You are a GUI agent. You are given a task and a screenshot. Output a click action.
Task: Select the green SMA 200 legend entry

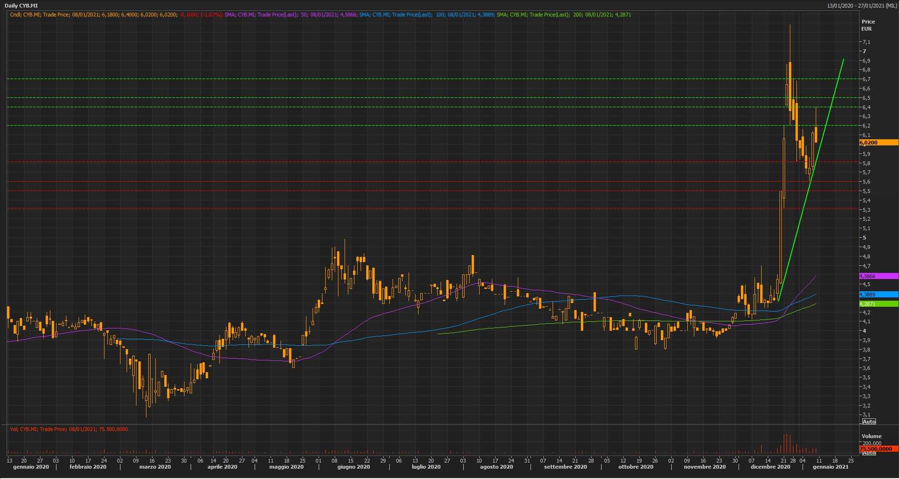(564, 15)
